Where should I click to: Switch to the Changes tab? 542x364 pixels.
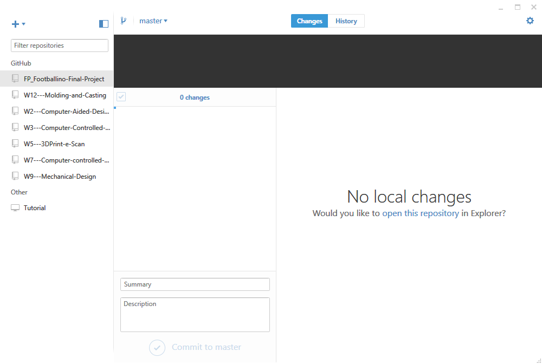[309, 21]
